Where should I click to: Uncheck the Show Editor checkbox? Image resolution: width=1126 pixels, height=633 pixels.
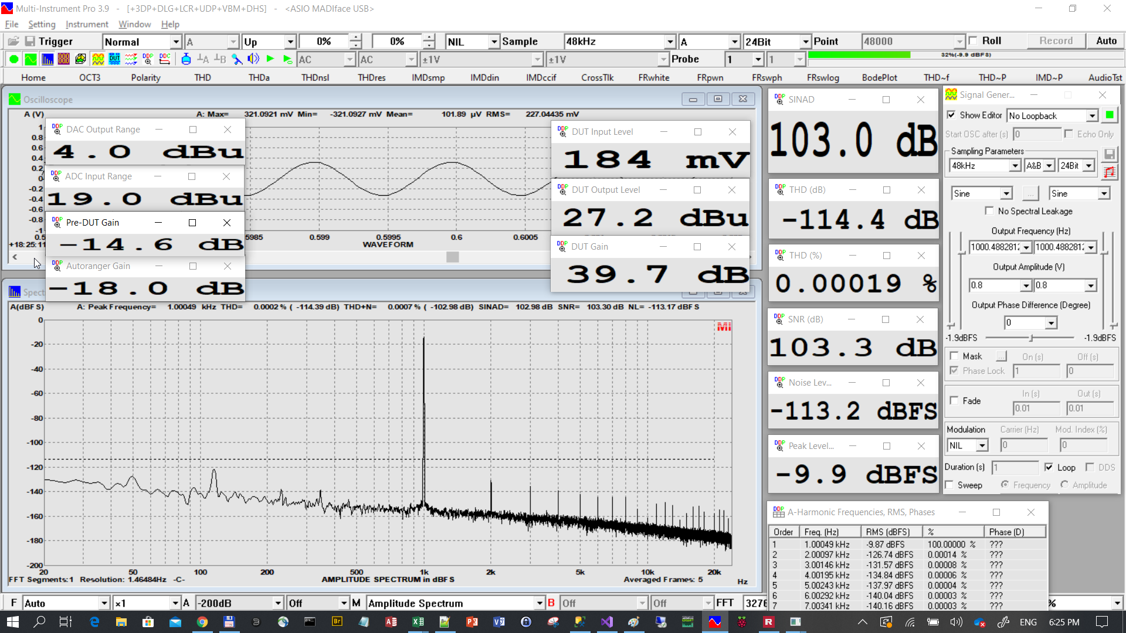pyautogui.click(x=952, y=115)
